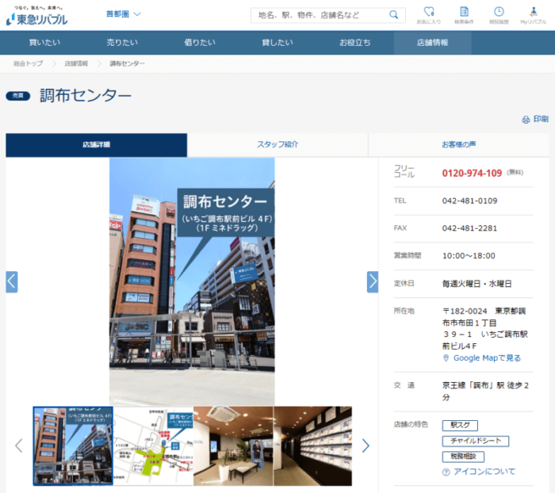The width and height of the screenshot is (555, 493).
Task: Select the 店舗詳細 tab
Action: tap(96, 145)
